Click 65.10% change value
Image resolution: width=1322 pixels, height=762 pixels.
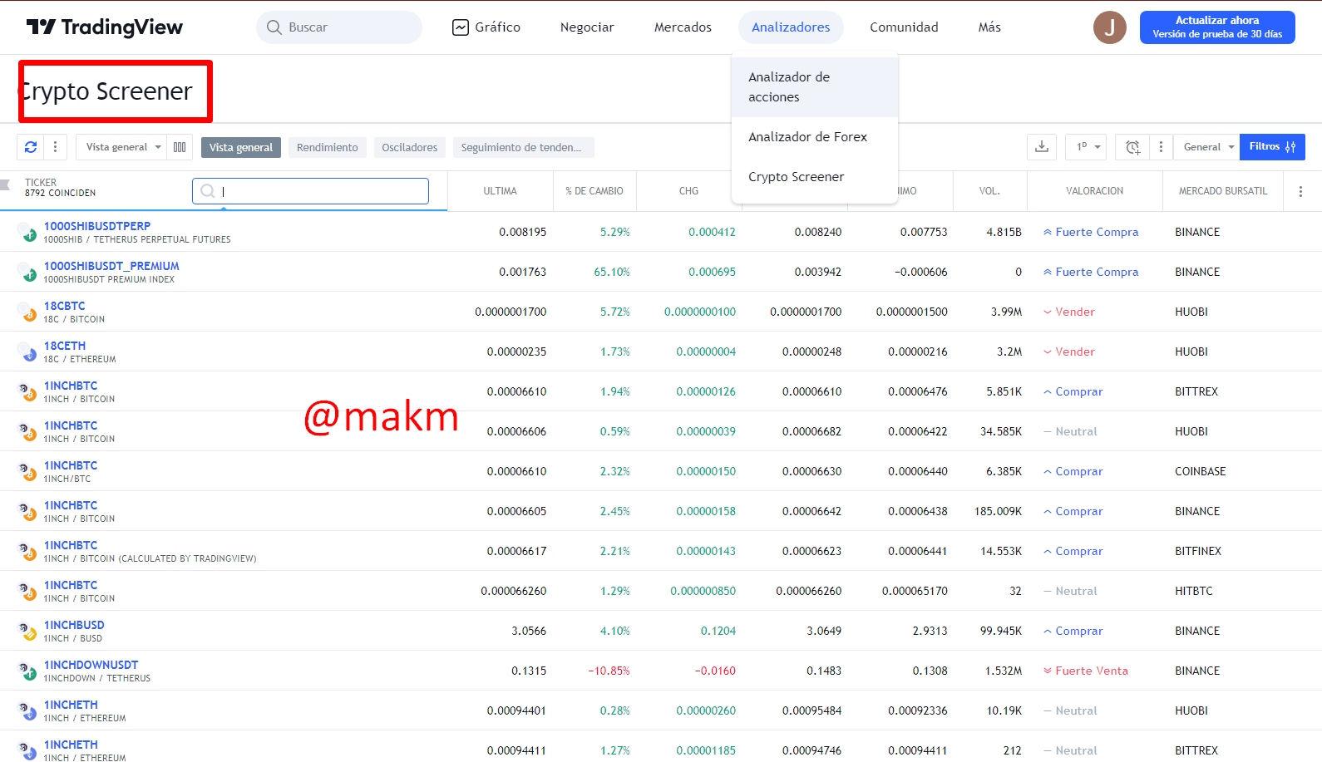point(612,272)
